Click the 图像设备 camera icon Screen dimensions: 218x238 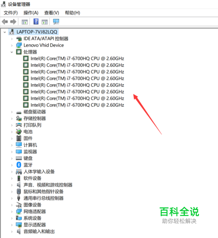click(19, 205)
